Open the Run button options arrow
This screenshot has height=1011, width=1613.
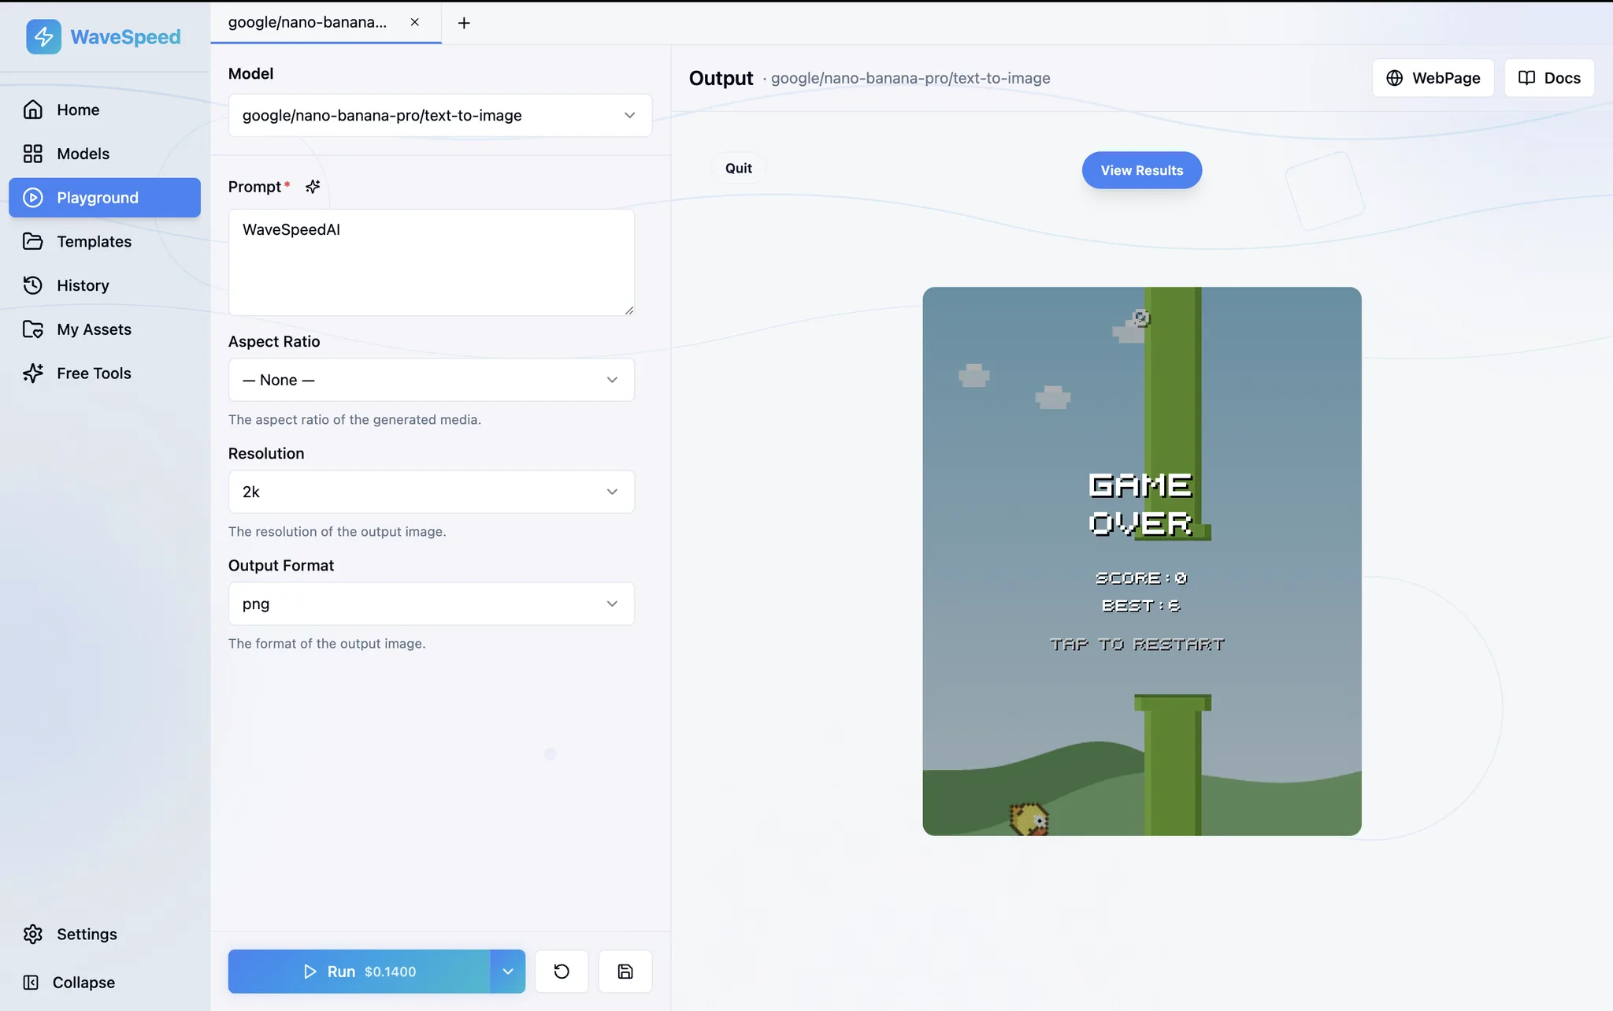tap(508, 972)
